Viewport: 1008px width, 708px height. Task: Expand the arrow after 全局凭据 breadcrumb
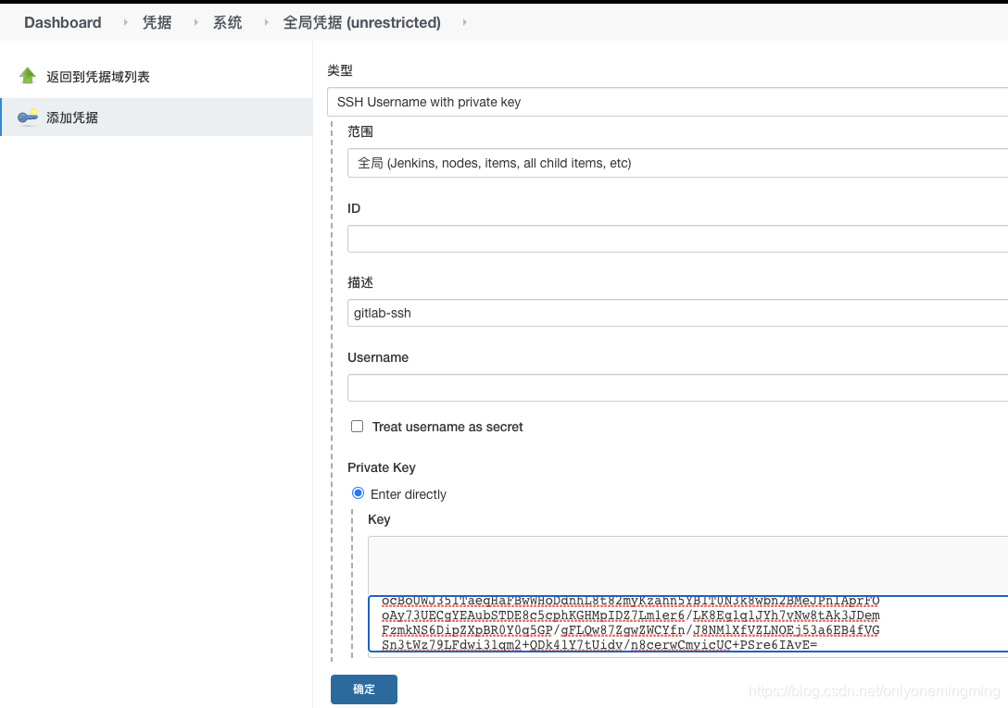coord(464,22)
